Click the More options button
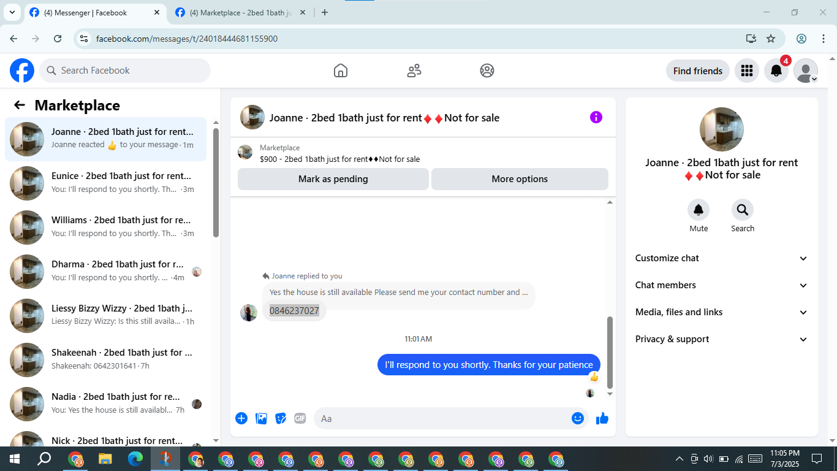The height and width of the screenshot is (471, 837). [520, 179]
